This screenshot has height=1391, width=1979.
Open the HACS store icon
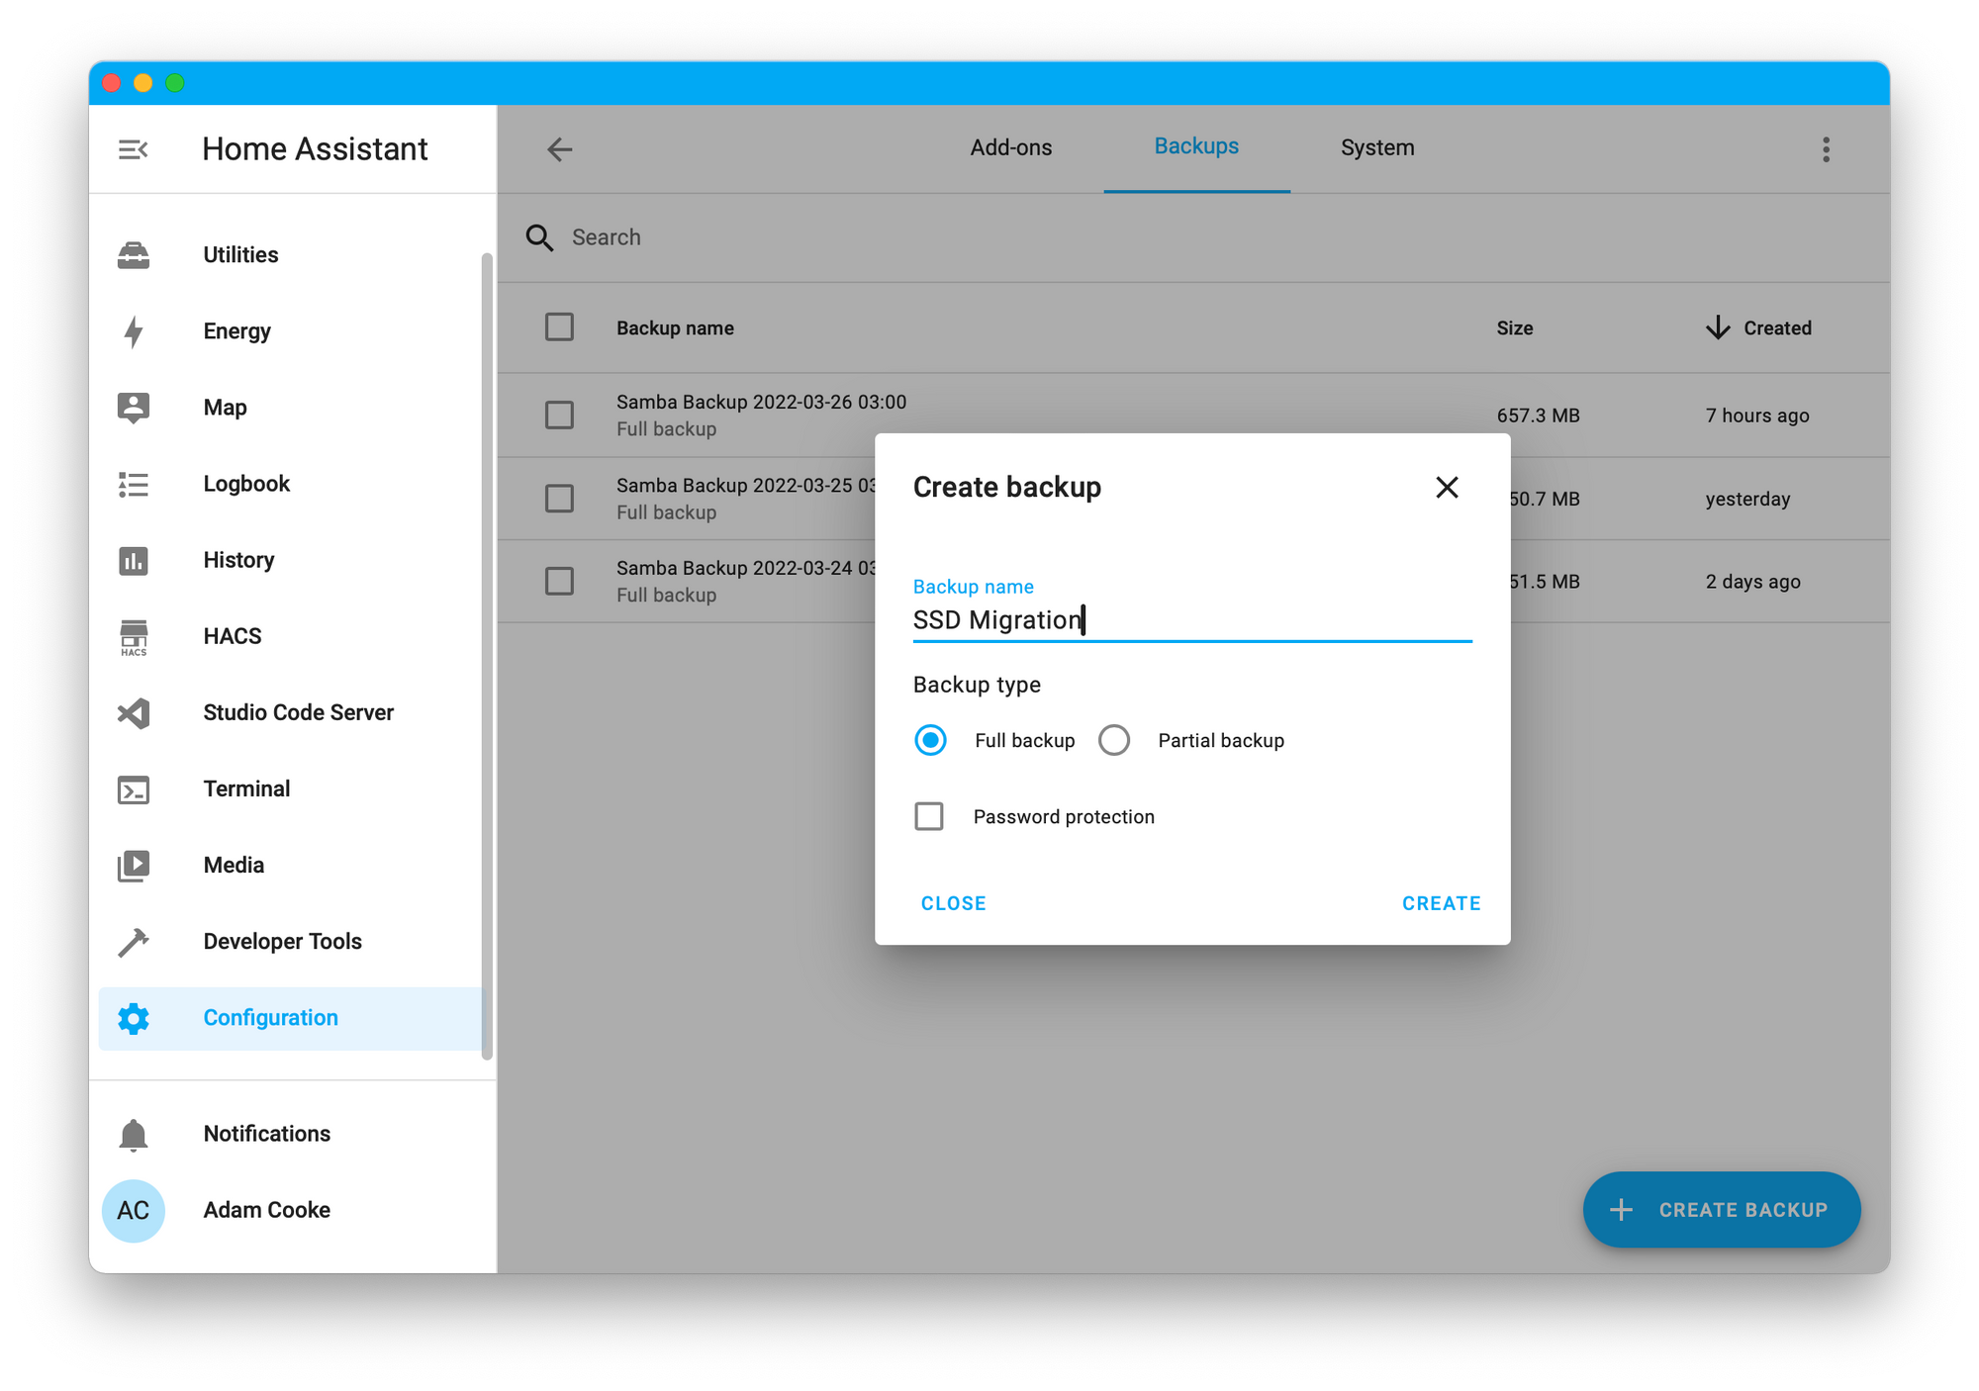tap(133, 637)
